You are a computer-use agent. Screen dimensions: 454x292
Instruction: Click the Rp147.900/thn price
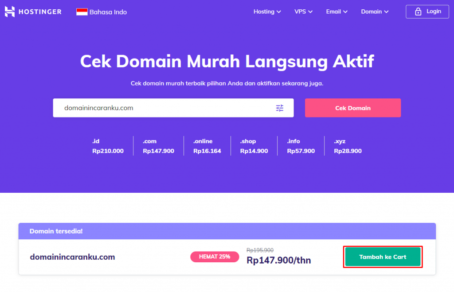tap(278, 260)
